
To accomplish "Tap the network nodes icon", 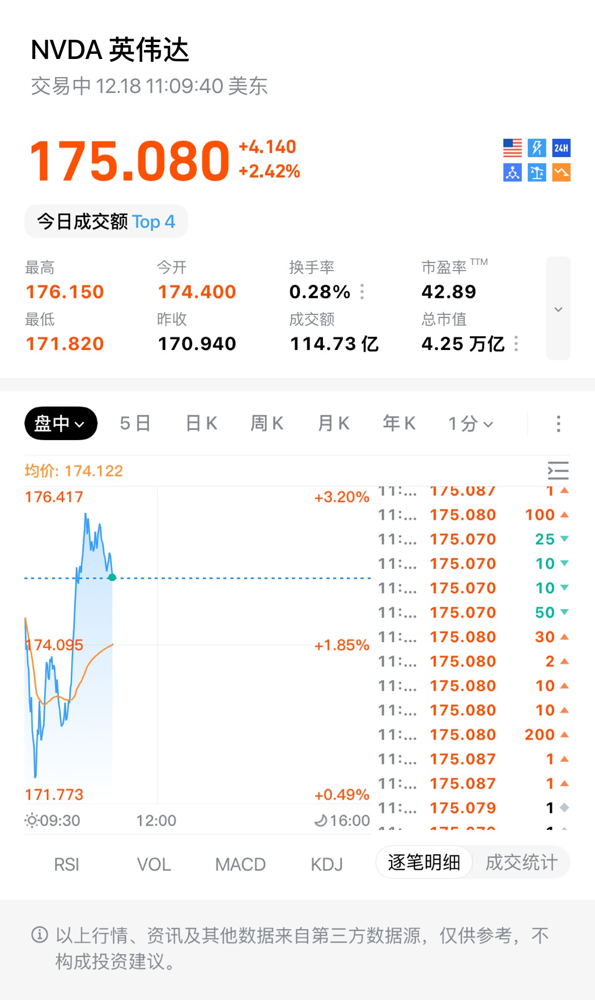I will (512, 172).
